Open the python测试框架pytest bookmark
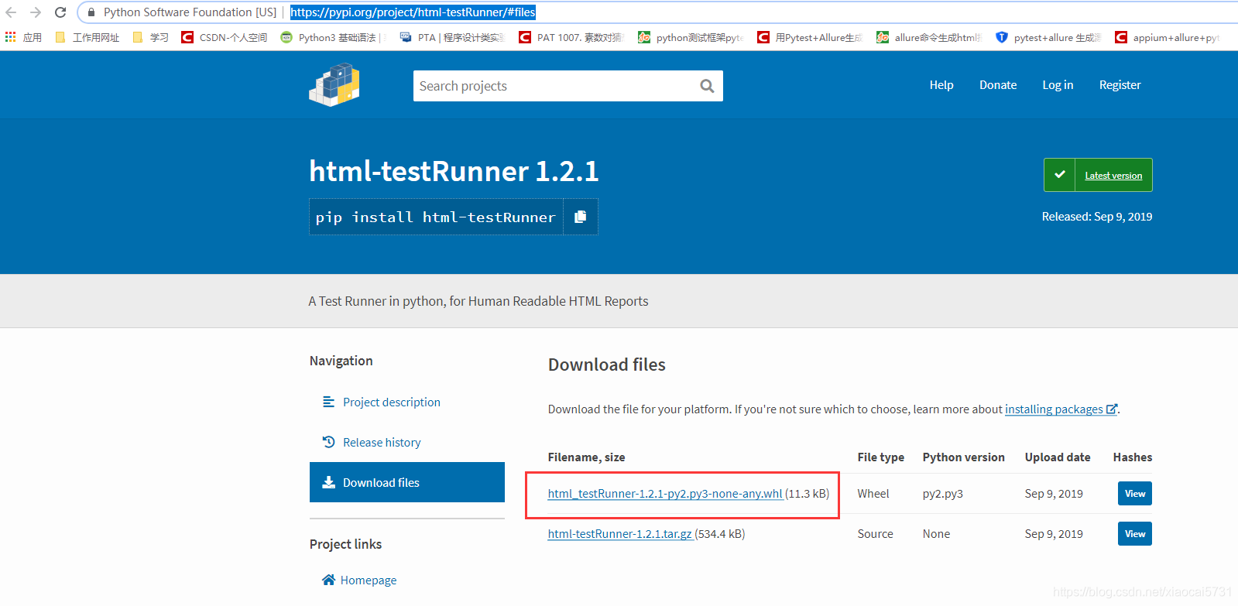 (x=691, y=37)
